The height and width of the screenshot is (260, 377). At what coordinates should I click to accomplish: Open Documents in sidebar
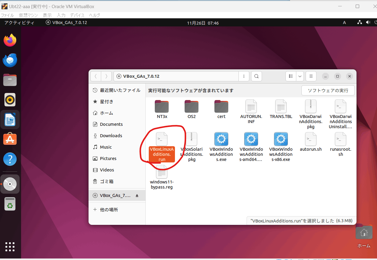tap(117, 124)
